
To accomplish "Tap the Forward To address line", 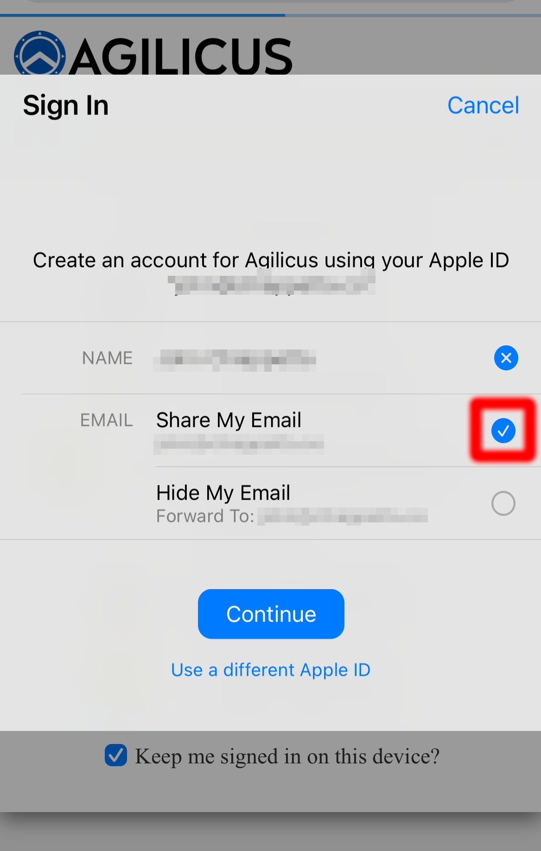I will pyautogui.click(x=292, y=516).
